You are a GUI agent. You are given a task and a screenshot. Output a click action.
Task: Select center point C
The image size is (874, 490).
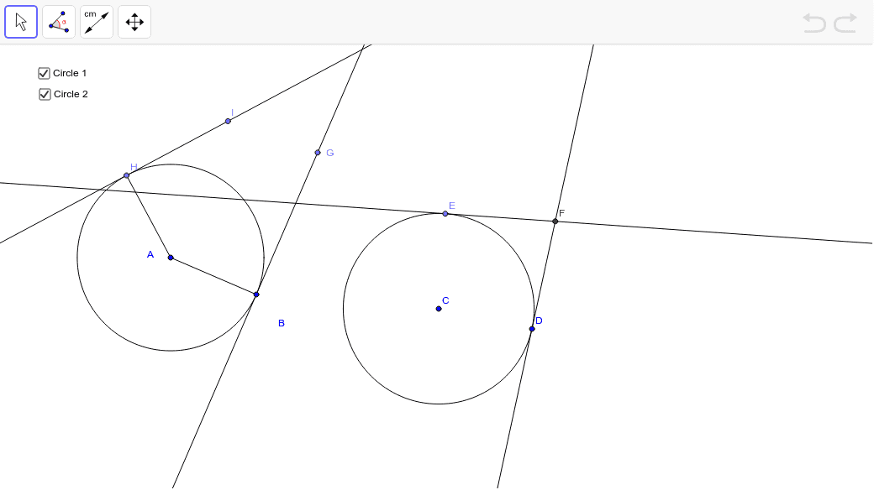click(439, 309)
